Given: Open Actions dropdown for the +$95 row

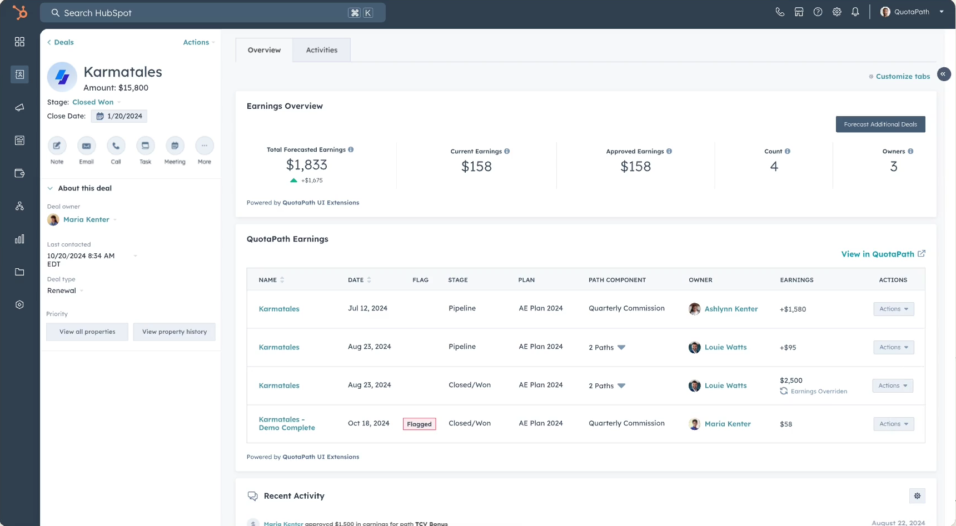Looking at the screenshot, I should coord(894,347).
